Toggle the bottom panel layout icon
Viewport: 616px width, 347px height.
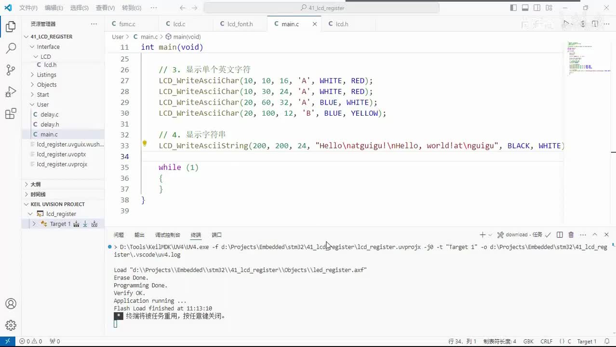pos(525,8)
